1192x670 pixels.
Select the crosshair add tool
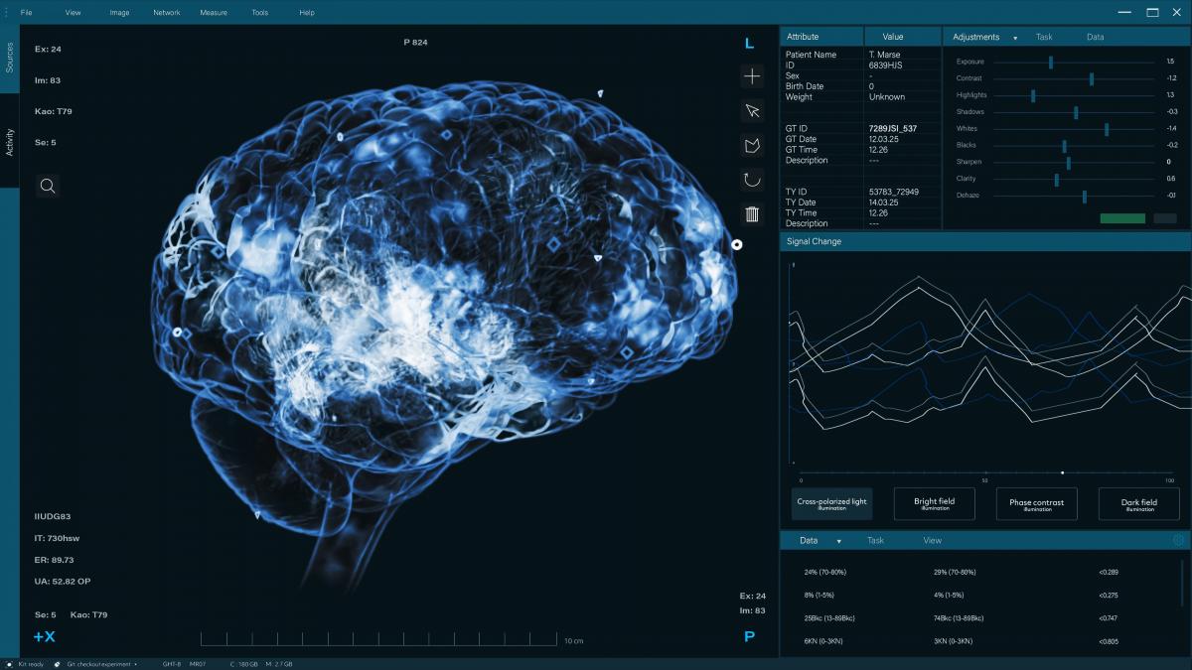[752, 76]
